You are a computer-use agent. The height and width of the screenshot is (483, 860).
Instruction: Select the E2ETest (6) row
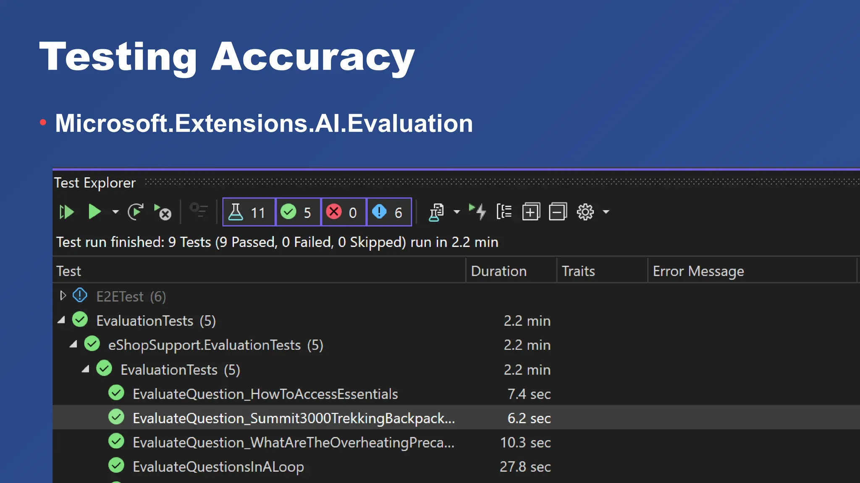(456, 296)
